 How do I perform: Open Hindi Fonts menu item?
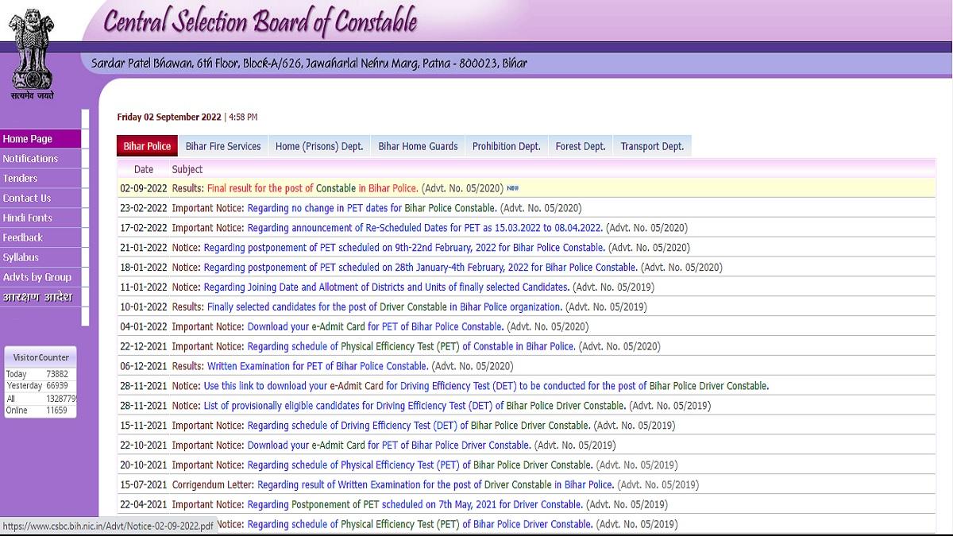pyautogui.click(x=40, y=218)
